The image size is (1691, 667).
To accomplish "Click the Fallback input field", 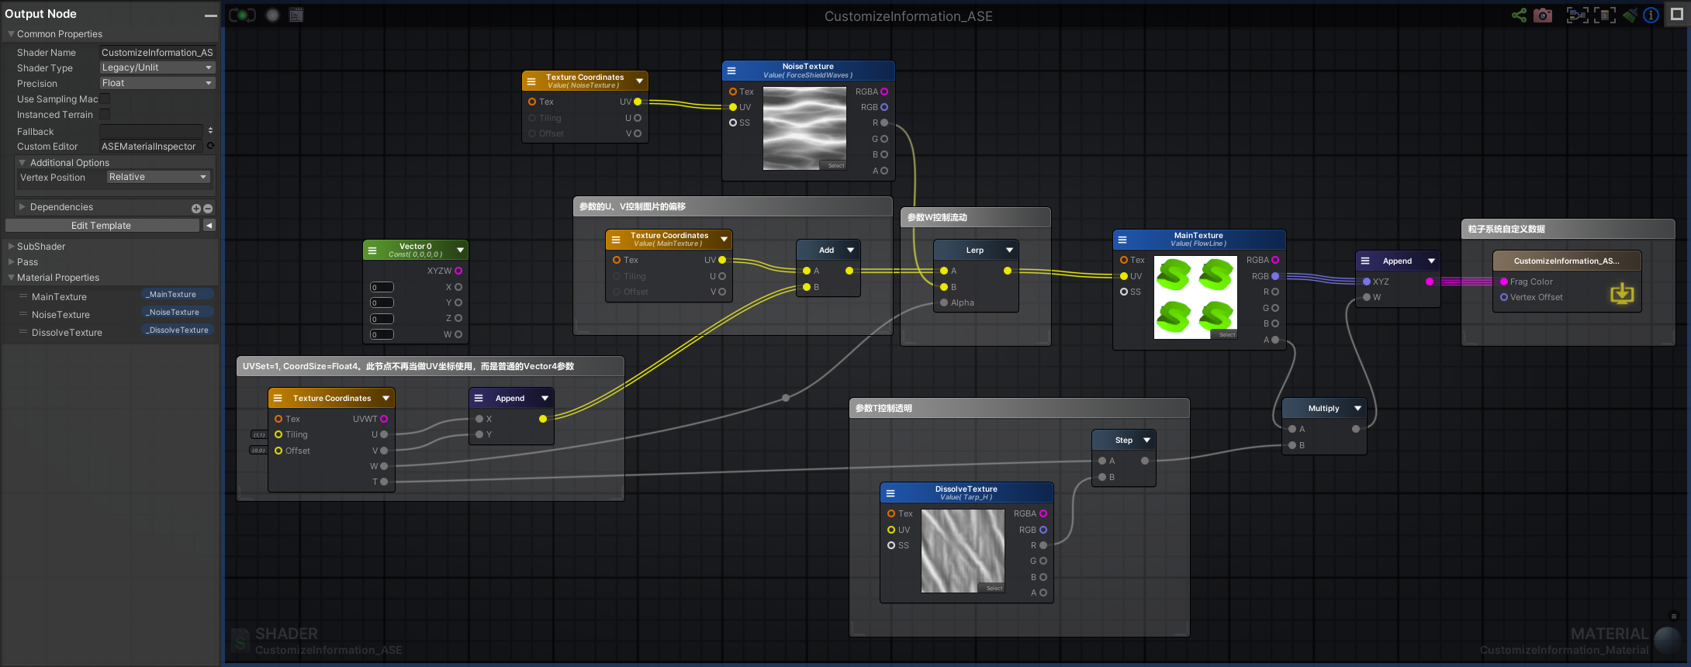I will (151, 131).
